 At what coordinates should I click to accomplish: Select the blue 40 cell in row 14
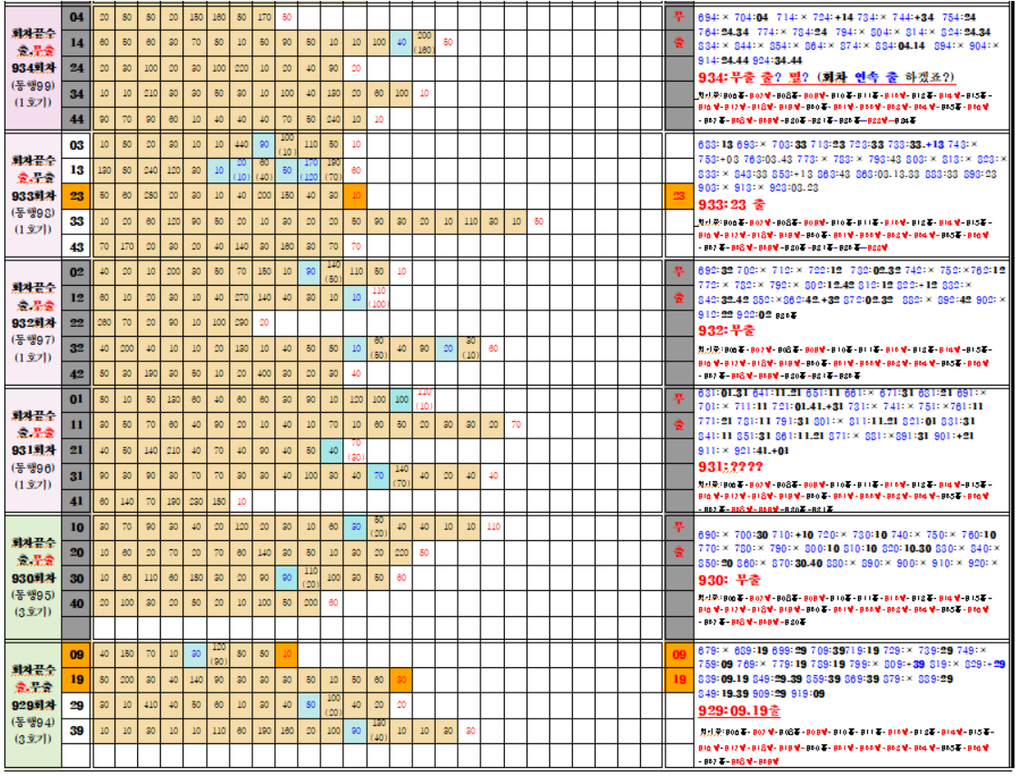[x=401, y=43]
